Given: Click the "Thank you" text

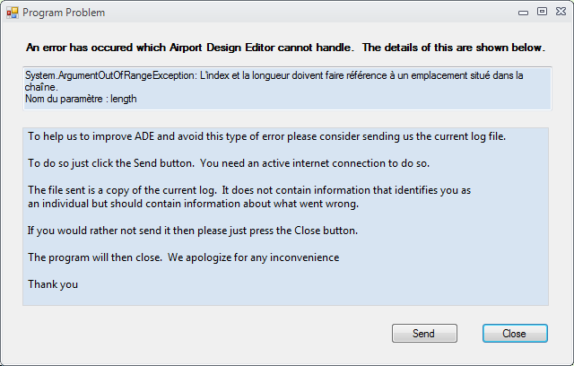Looking at the screenshot, I should (53, 284).
